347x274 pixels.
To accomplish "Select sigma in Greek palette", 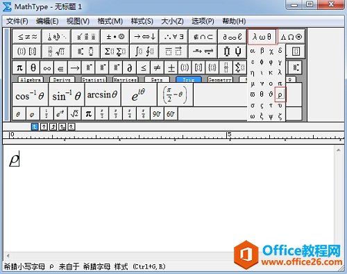I will [x=253, y=106].
